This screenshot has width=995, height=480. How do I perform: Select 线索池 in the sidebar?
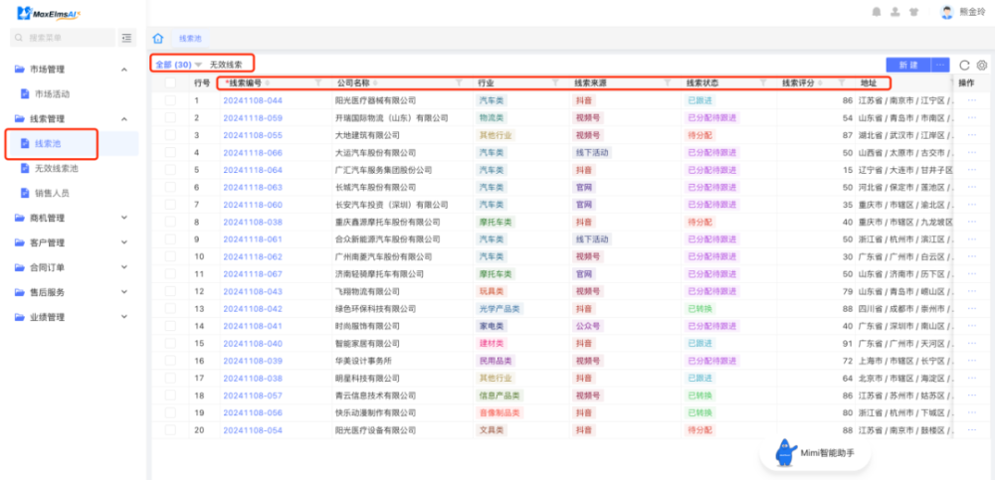tap(48, 143)
